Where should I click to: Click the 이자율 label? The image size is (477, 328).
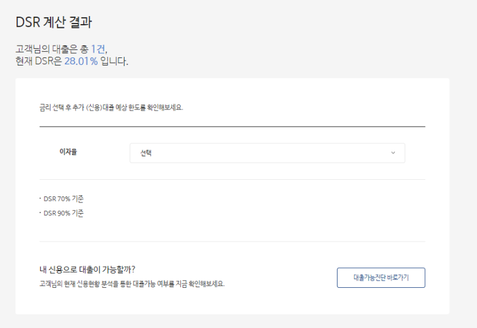pos(68,152)
